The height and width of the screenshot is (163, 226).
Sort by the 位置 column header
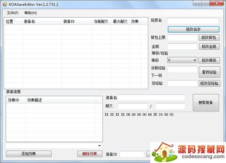point(13,21)
